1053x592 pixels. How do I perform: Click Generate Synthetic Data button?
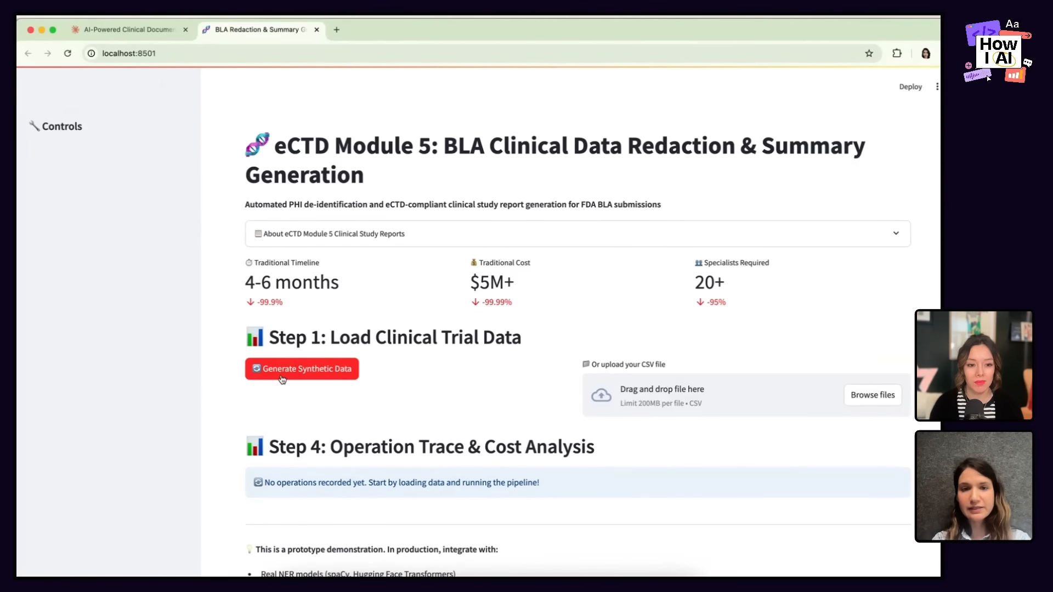(302, 369)
